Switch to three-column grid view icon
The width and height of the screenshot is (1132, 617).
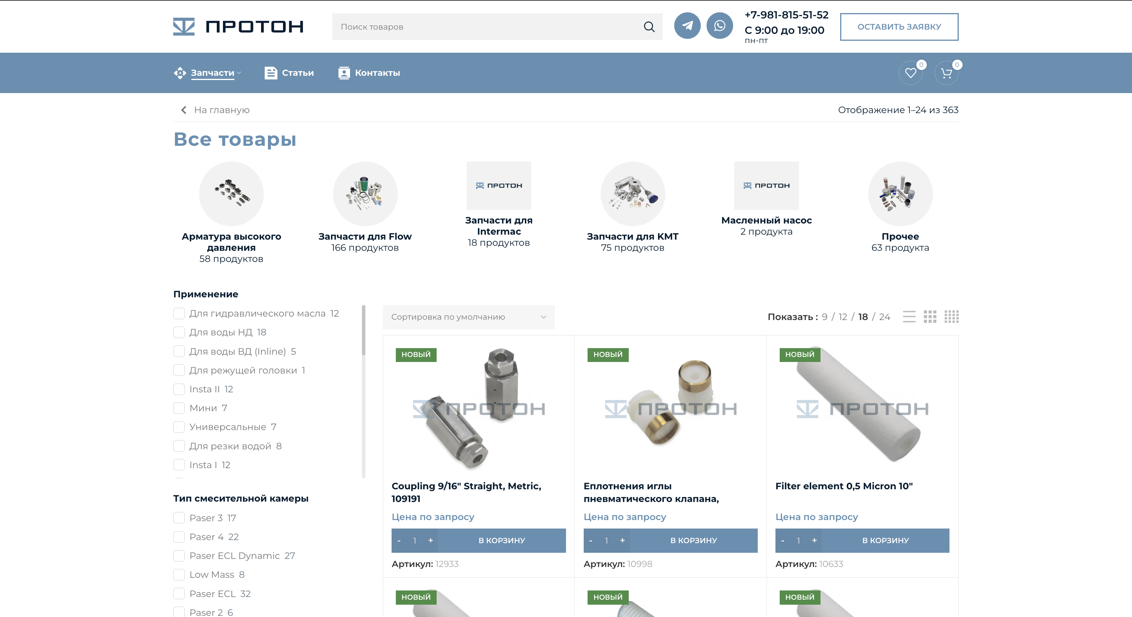click(x=930, y=317)
